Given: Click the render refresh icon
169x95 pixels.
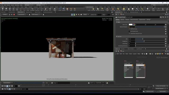Looking at the screenshot, I should click(10, 15).
